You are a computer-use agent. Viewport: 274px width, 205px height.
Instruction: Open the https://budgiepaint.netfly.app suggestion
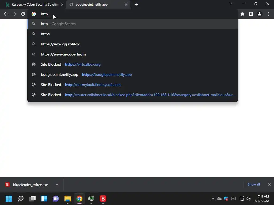133,74
